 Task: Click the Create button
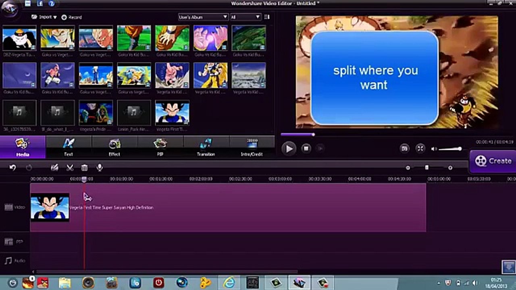coord(493,161)
